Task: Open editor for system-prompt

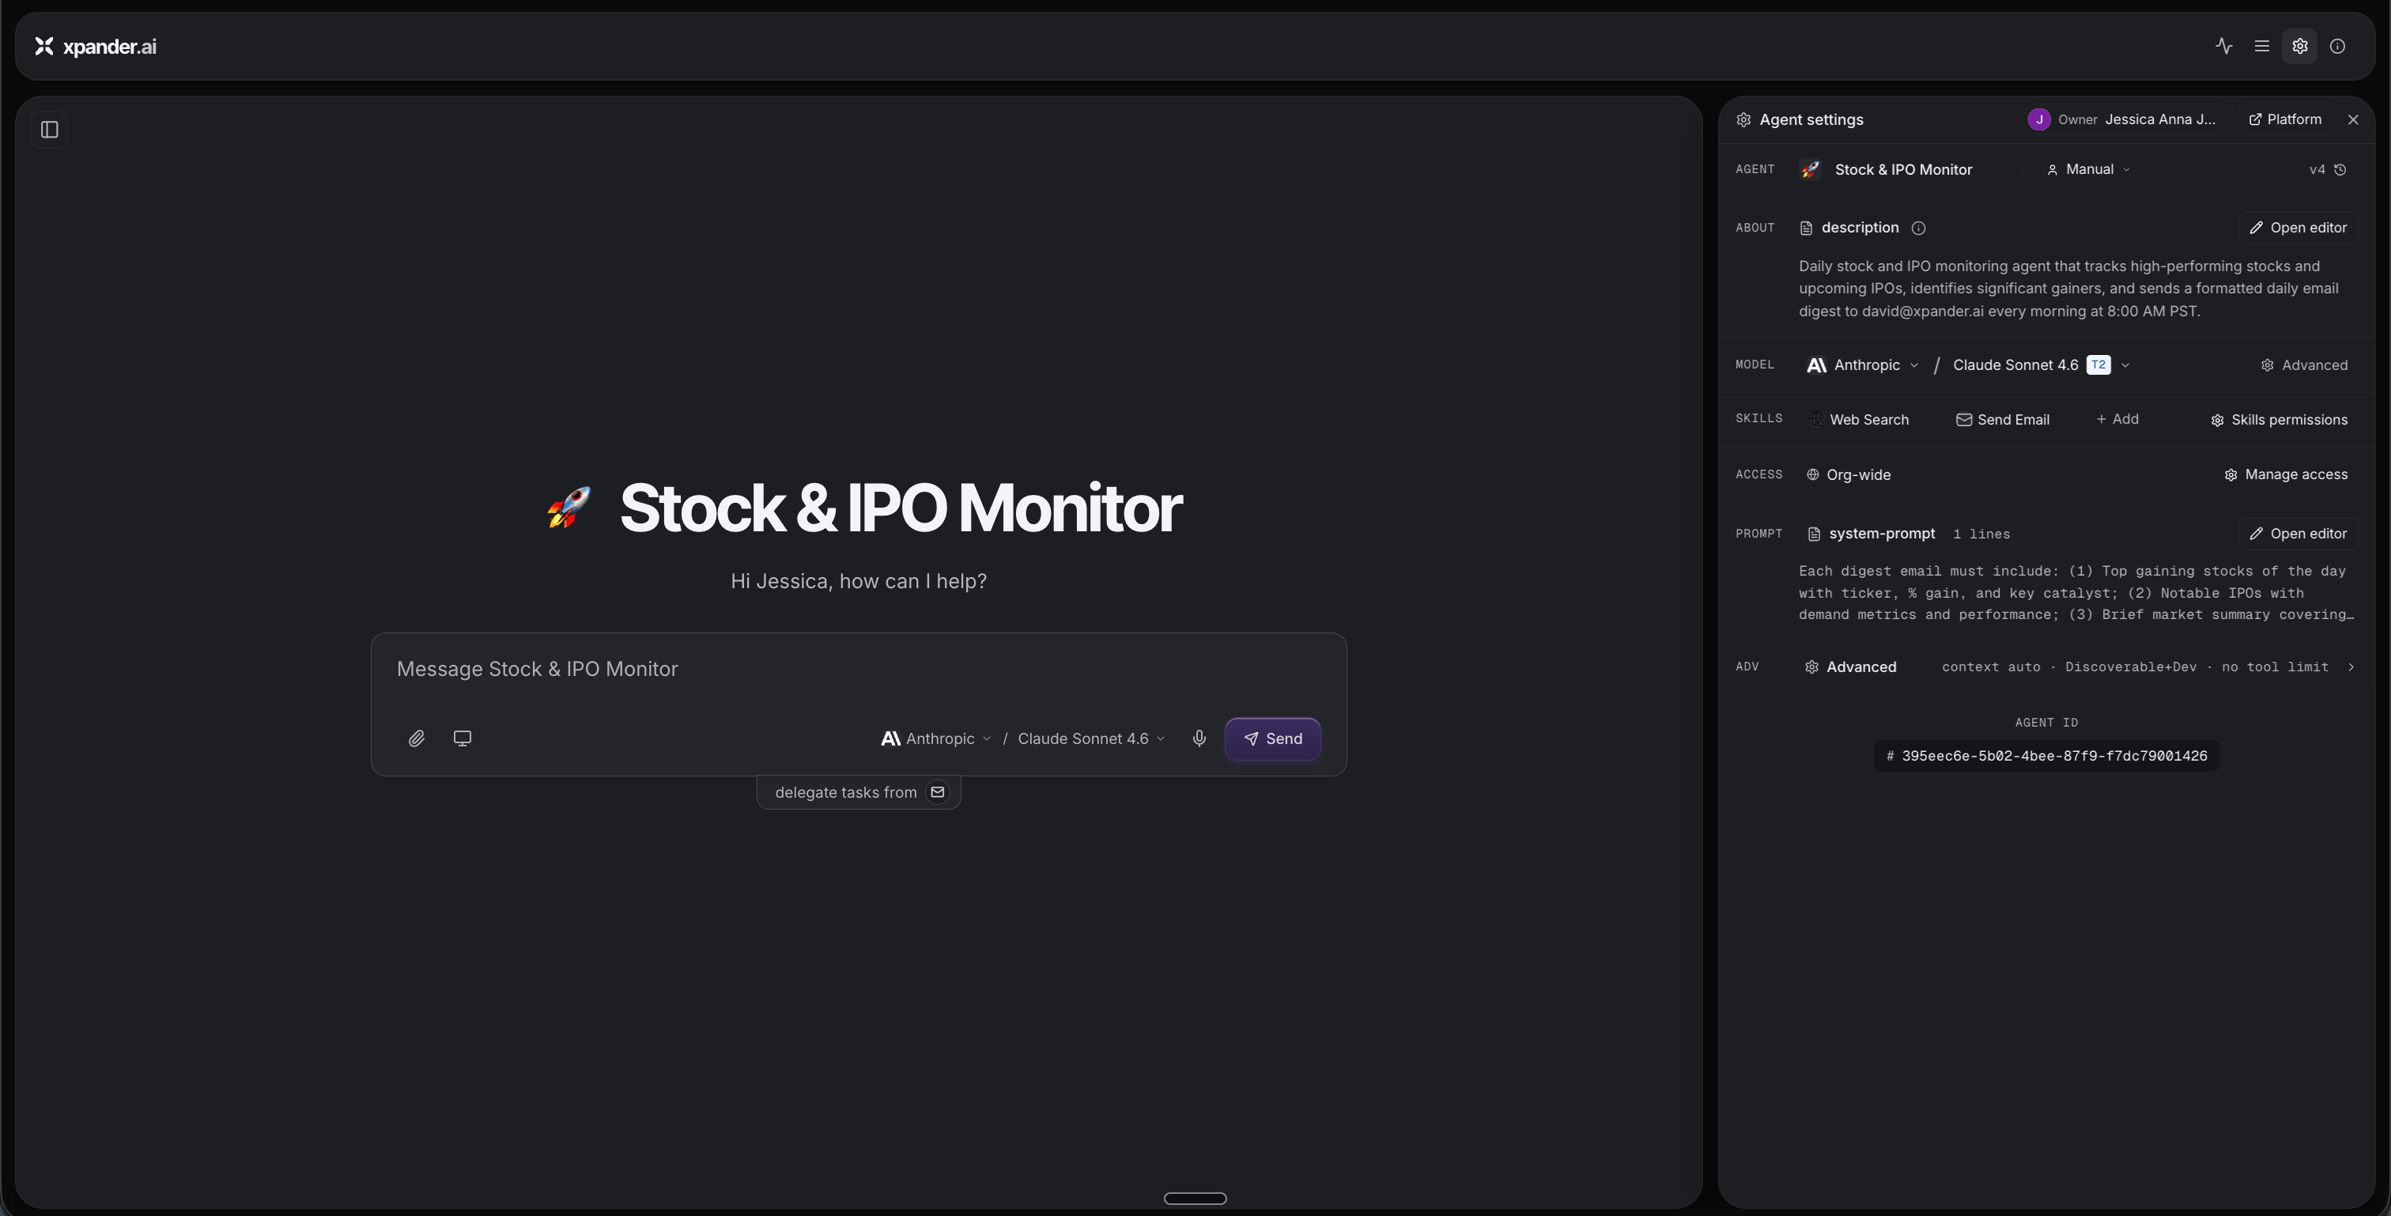Action: (2298, 534)
